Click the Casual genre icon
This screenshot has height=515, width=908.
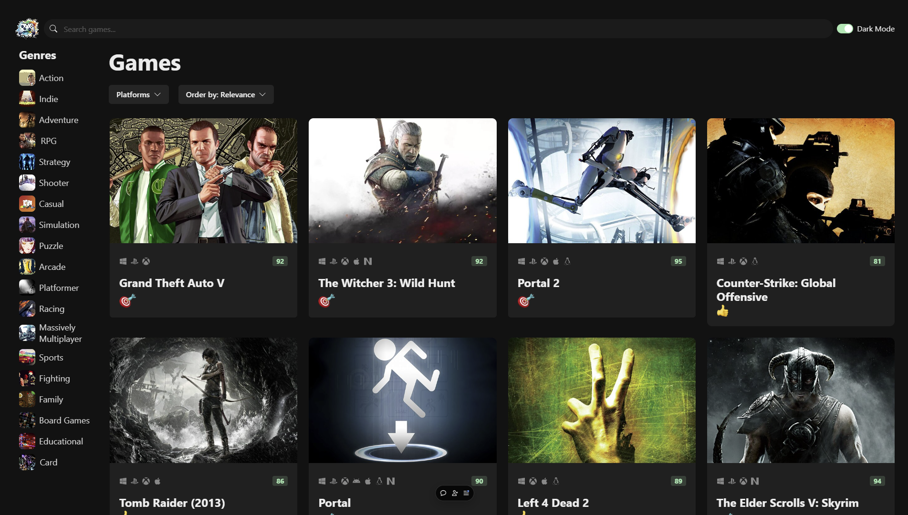(x=27, y=204)
